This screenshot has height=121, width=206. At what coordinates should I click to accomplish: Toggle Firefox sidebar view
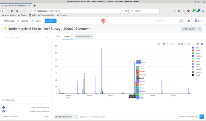184,11
